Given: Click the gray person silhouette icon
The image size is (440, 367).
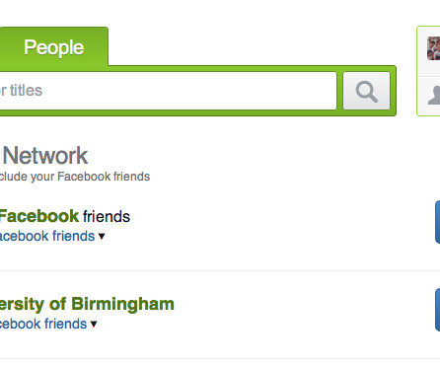Looking at the screenshot, I should click(x=434, y=96).
